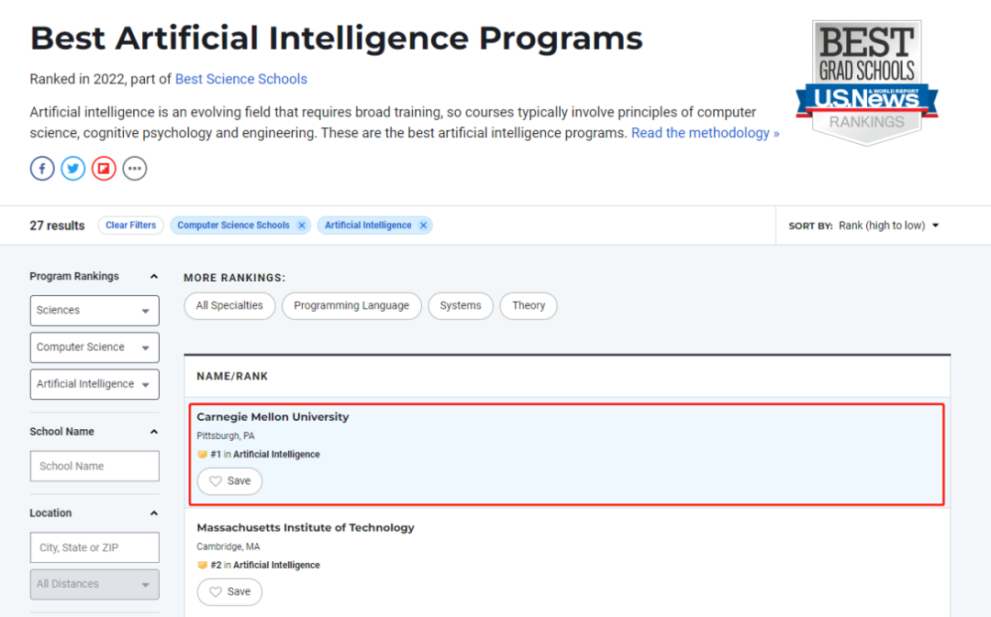Viewport: 991px width, 617px height.
Task: Click the Artificial Intelligence chip label
Action: tap(368, 226)
